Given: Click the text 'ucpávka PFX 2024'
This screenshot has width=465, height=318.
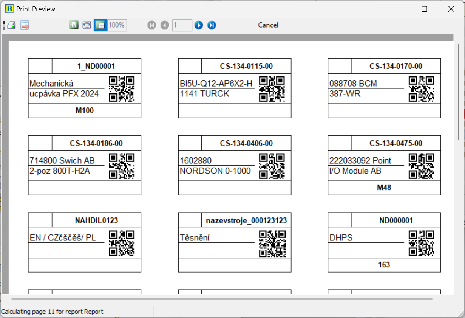Looking at the screenshot, I should 64,94.
